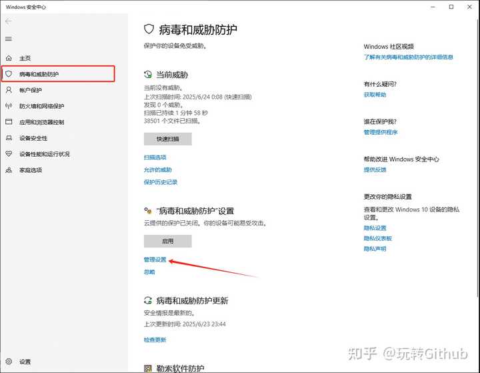Click the text 38501 个文件已扫描
The height and width of the screenshot is (373, 480).
[x=173, y=121]
